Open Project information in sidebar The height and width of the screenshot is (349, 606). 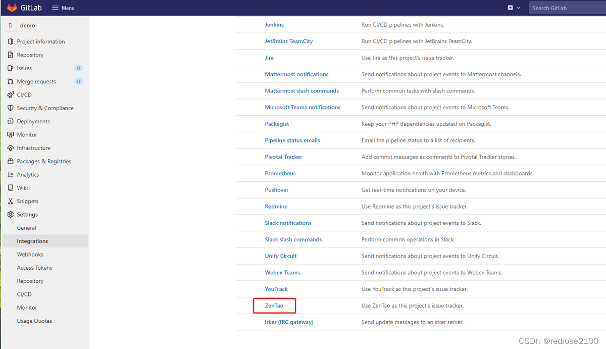coord(41,41)
